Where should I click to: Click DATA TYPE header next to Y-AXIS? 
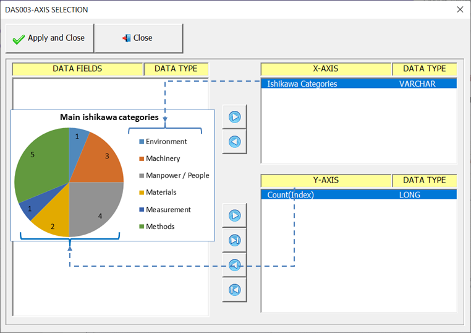[425, 180]
